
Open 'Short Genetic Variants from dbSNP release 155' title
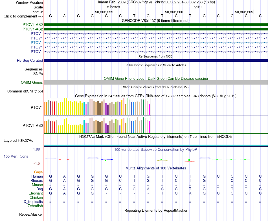pyautogui.click(x=156, y=87)
